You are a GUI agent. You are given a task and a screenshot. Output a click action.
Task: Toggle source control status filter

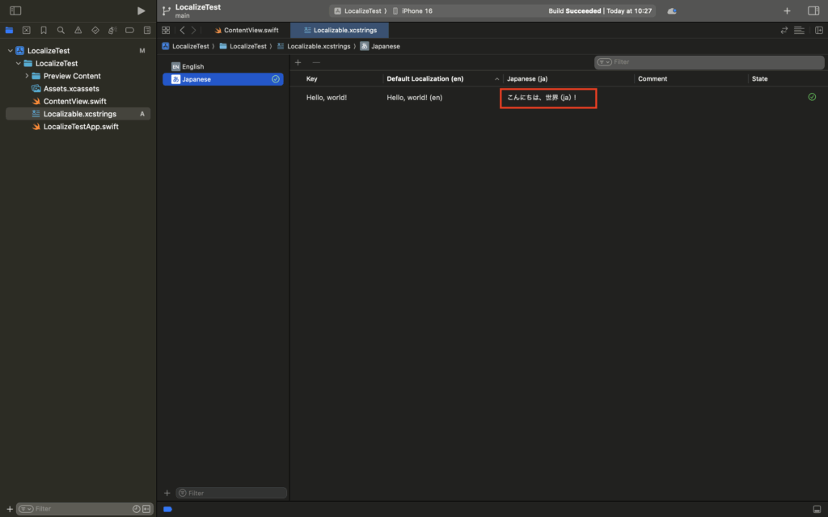coord(146,509)
